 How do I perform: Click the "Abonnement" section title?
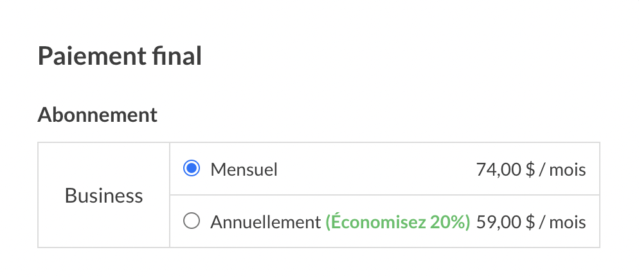[x=97, y=114]
